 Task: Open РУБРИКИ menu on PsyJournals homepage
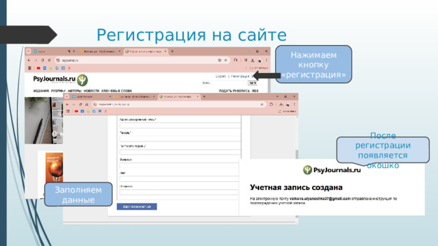58,91
